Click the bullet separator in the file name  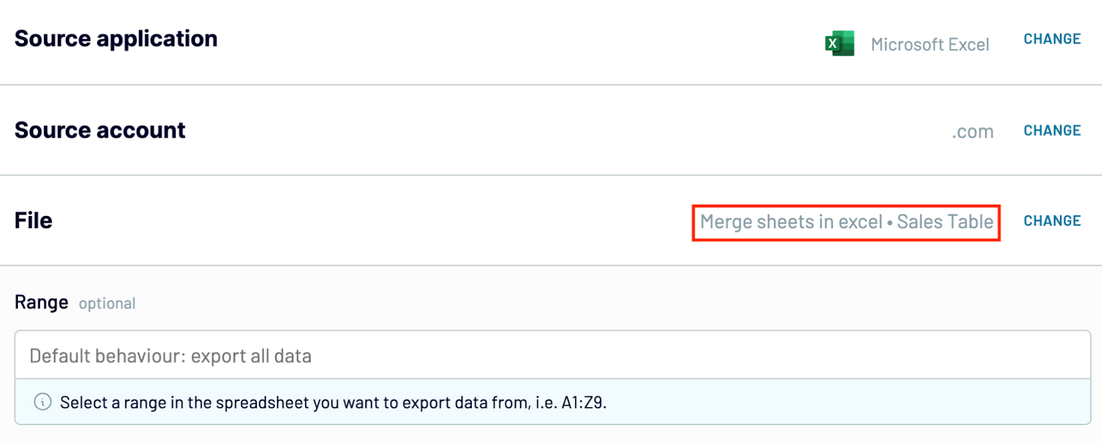(890, 223)
